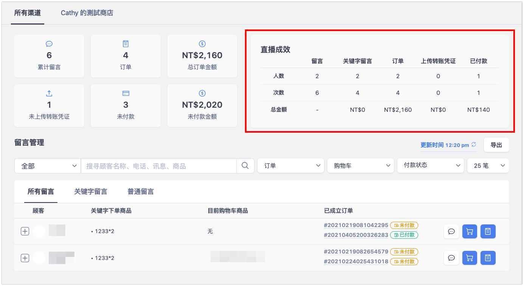The width and height of the screenshot is (524, 286).
Task: Click 未付款 badge beside #20210224025431018
Action: [x=404, y=261]
